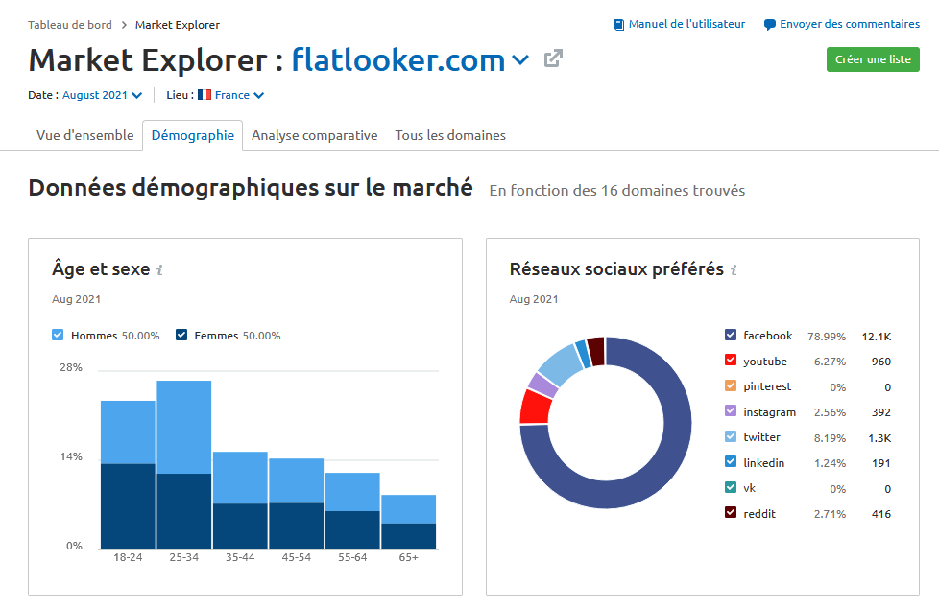Open Manuel de l'utilisateur link
This screenshot has height=607, width=939.
[x=686, y=25]
